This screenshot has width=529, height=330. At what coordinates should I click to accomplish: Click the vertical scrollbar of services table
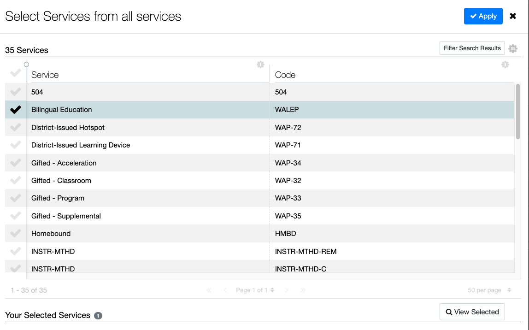pyautogui.click(x=518, y=112)
